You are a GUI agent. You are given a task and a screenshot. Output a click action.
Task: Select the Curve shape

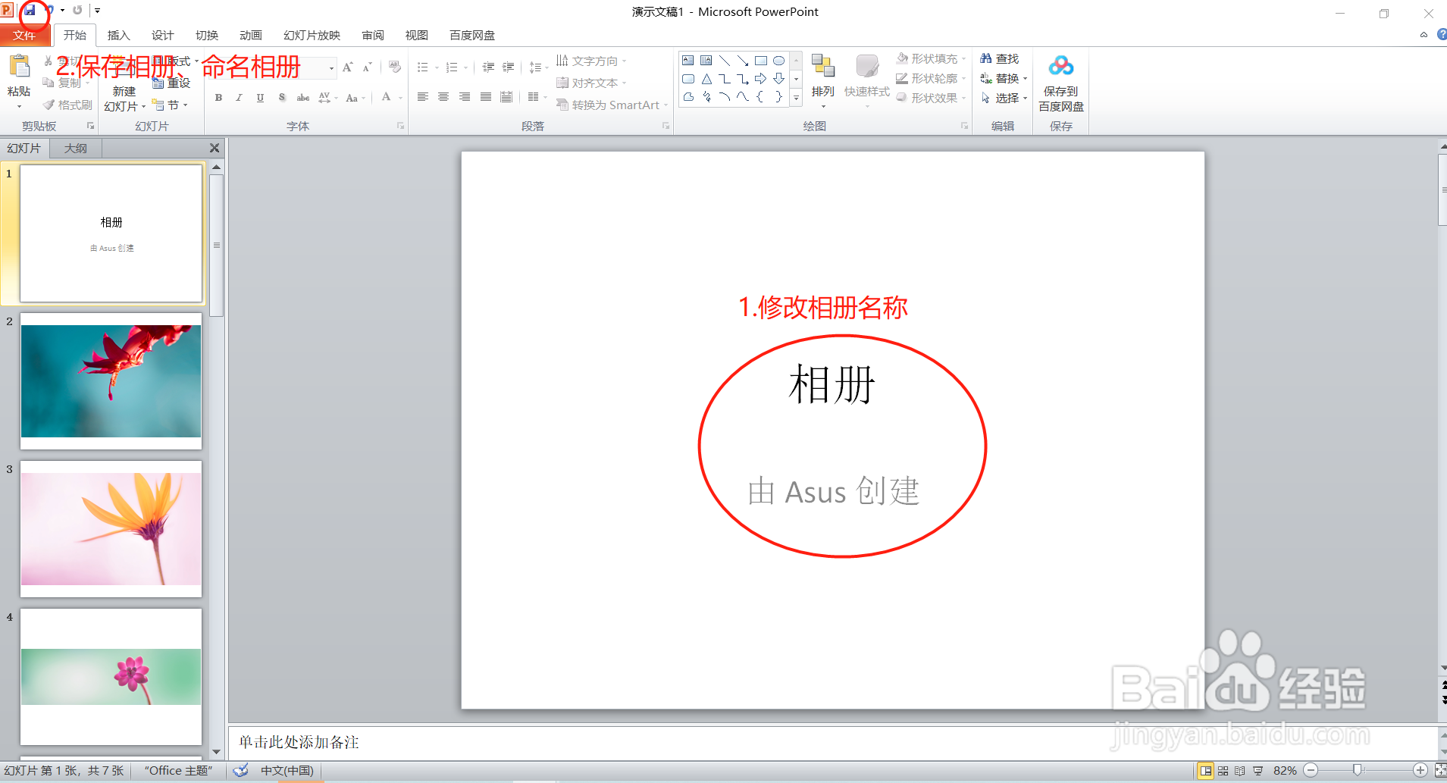(743, 97)
